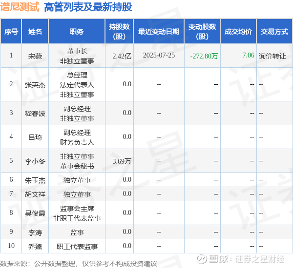Click the name 乔臻
Image resolution: width=293 pixels, height=268 pixels.
[x=35, y=247]
